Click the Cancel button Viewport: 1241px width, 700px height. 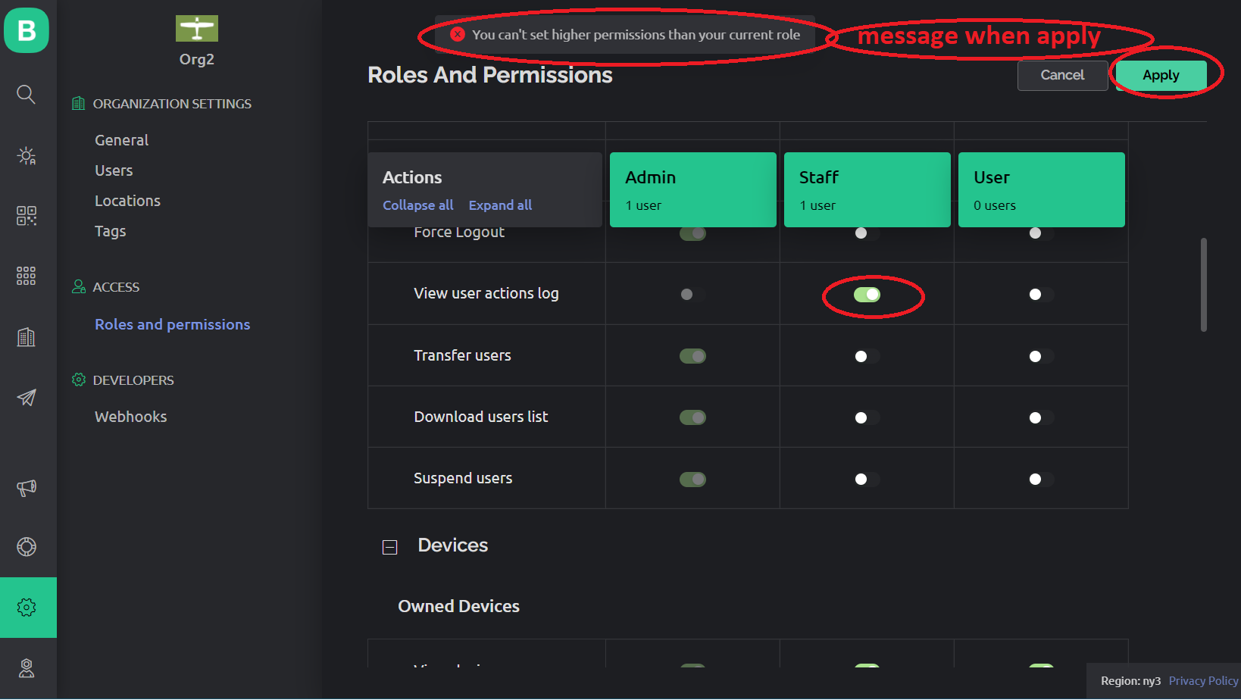point(1062,75)
